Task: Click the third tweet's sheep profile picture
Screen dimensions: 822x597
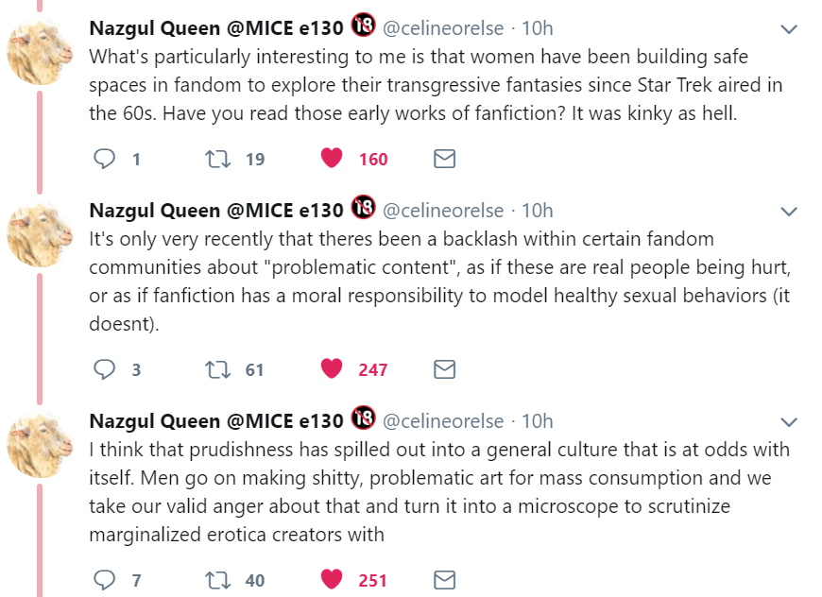Action: (40, 444)
